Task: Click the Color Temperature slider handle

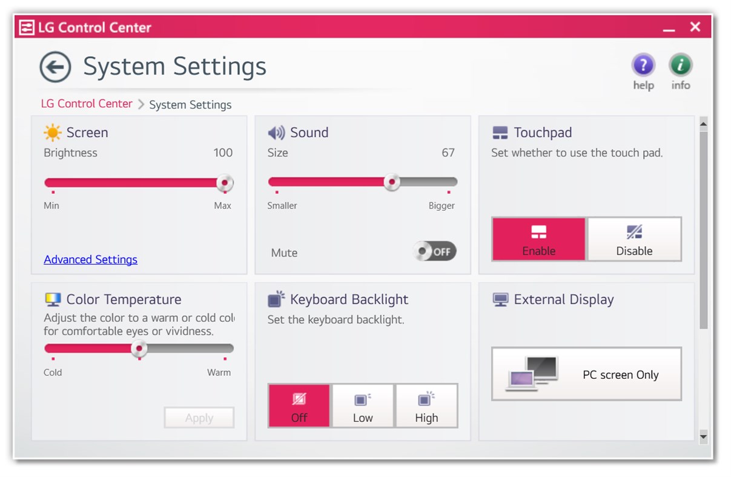Action: [140, 349]
